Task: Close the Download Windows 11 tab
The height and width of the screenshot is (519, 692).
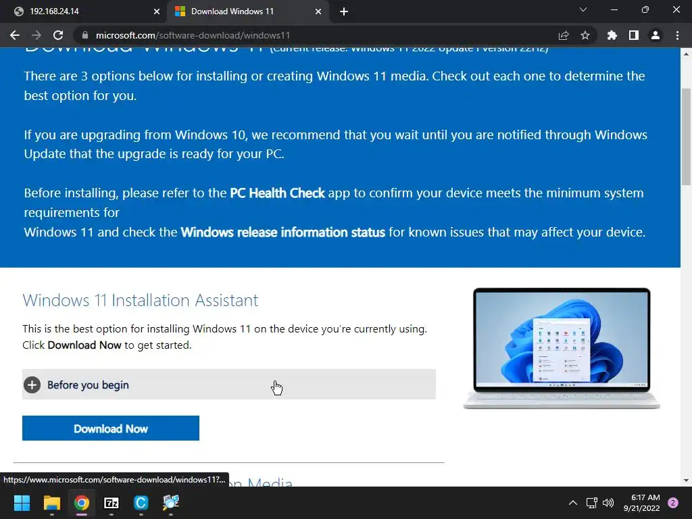Action: (318, 11)
